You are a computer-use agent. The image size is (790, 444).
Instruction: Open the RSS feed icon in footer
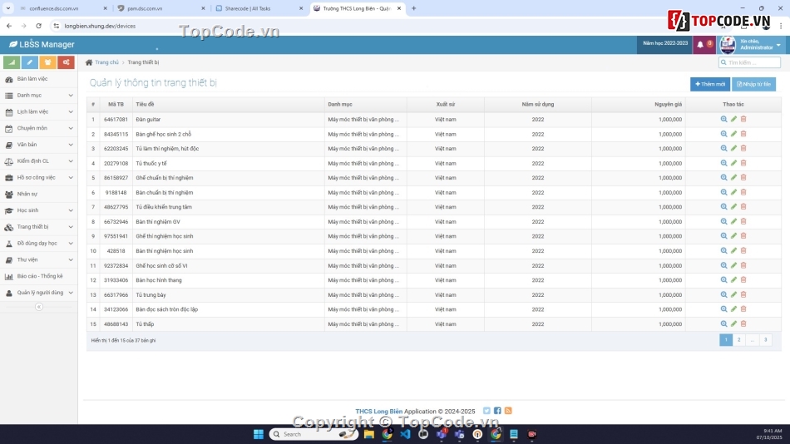tap(508, 411)
